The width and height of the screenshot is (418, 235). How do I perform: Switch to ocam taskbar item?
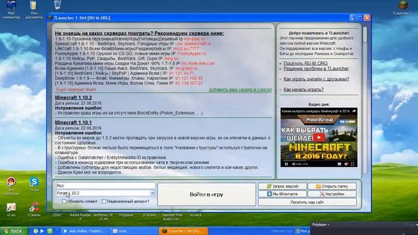coord(134,231)
